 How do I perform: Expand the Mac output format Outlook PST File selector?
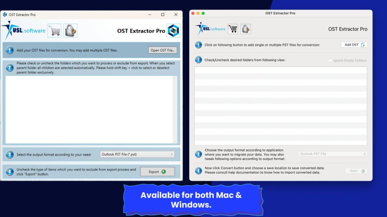pyautogui.click(x=333, y=154)
